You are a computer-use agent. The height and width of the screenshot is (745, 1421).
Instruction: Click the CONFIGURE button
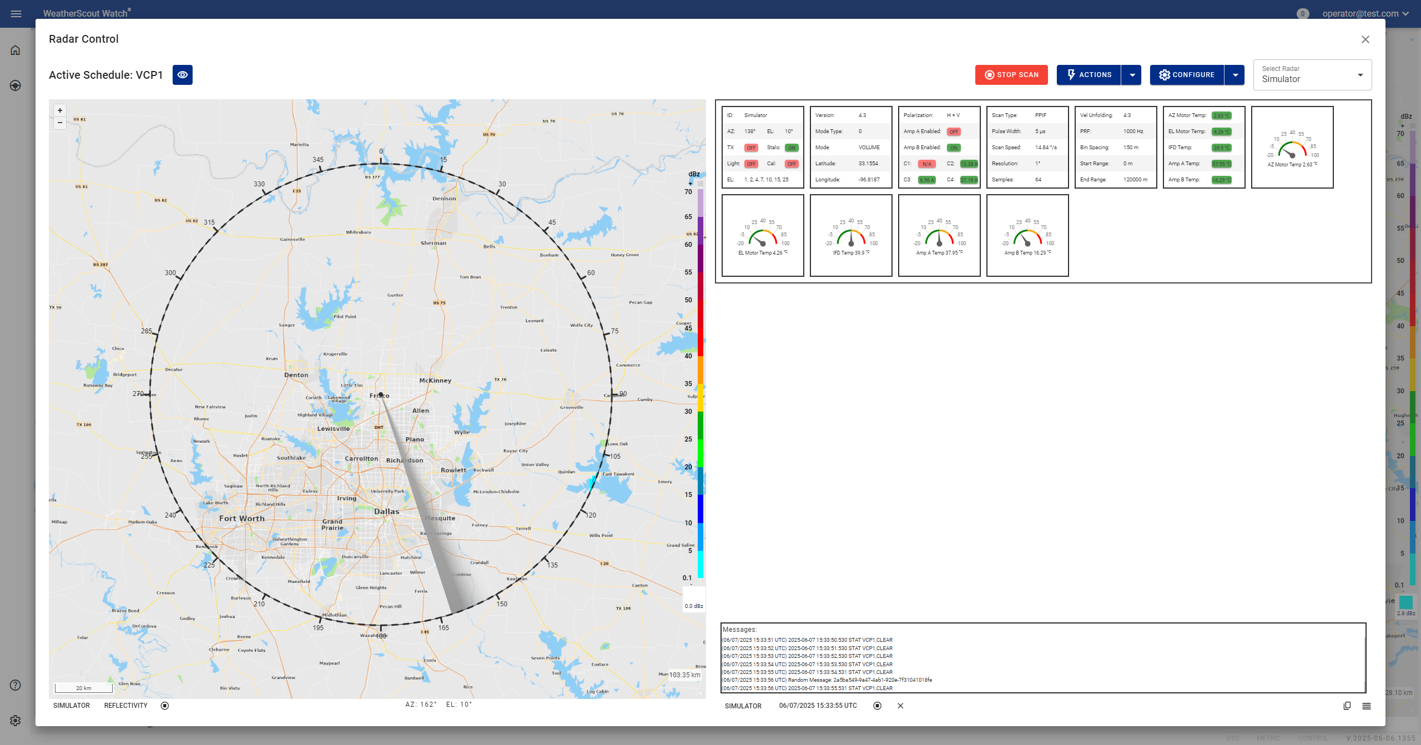point(1187,75)
